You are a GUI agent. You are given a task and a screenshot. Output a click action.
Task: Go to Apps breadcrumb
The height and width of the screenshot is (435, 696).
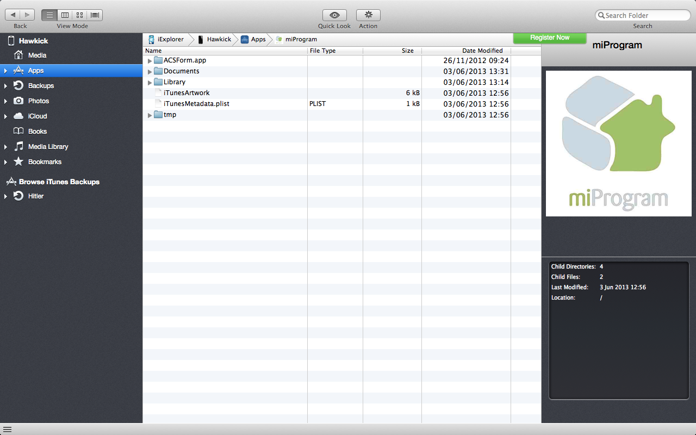253,39
